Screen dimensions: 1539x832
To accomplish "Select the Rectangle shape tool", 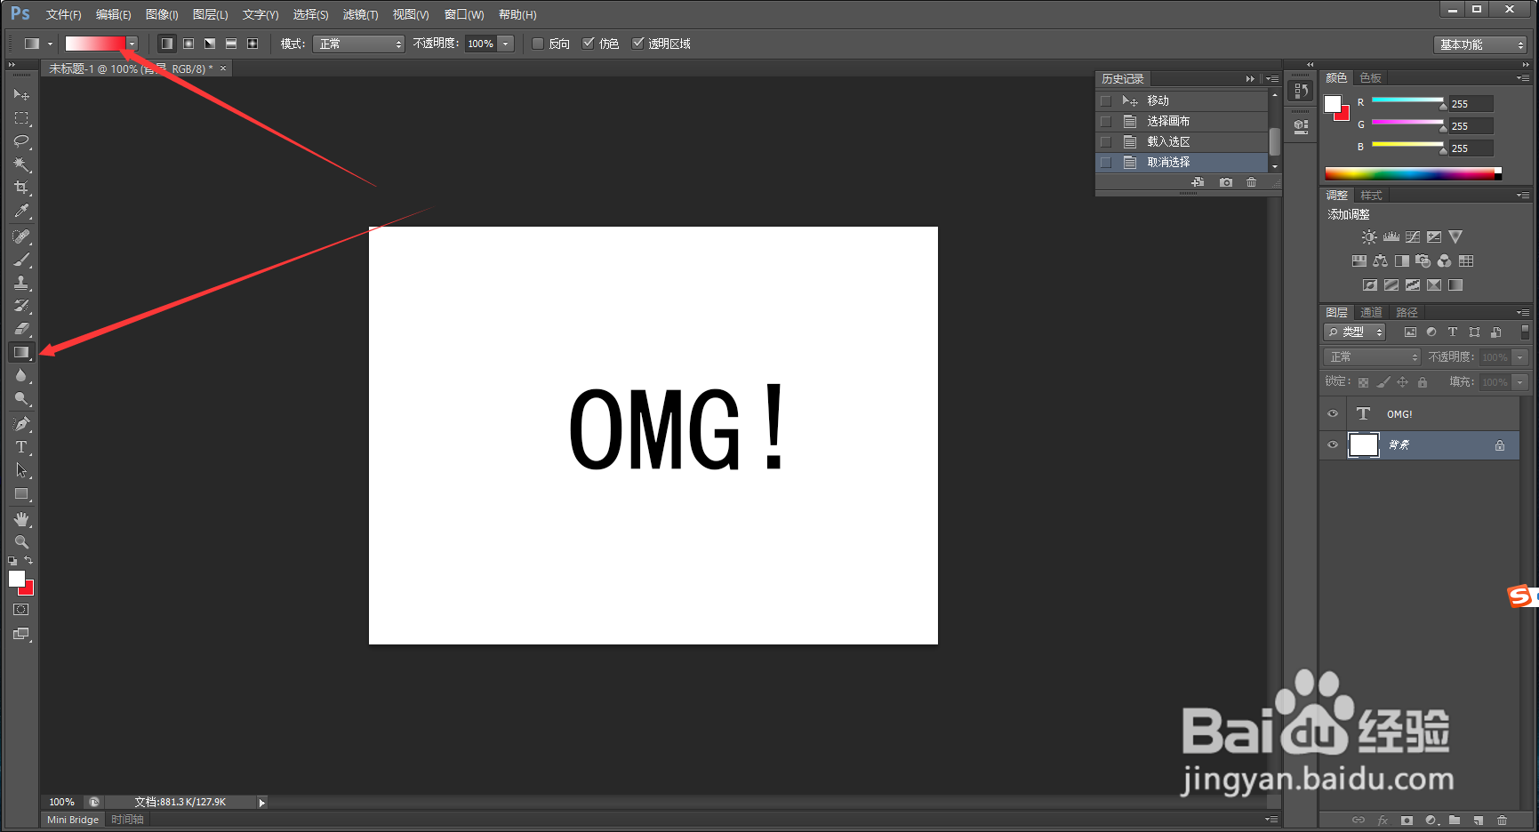I will coord(21,494).
